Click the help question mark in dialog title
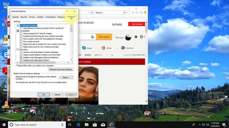This screenshot has width=229, height=128. pyautogui.click(x=67, y=11)
